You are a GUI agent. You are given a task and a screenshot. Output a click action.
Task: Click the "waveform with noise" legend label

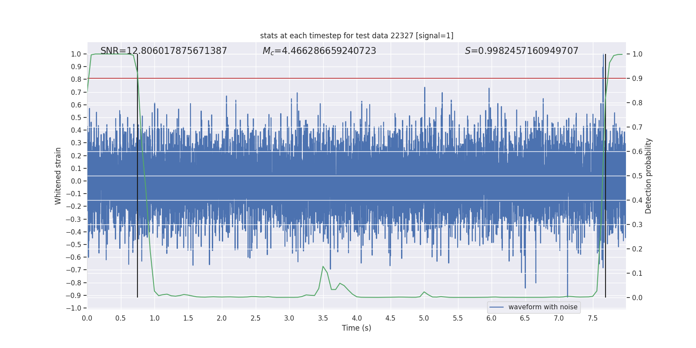(542, 307)
